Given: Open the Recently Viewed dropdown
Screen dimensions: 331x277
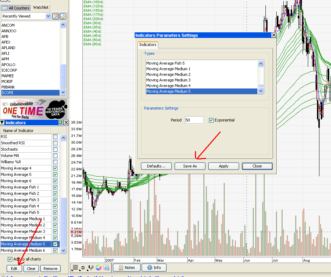Looking at the screenshot, I should click(x=48, y=16).
